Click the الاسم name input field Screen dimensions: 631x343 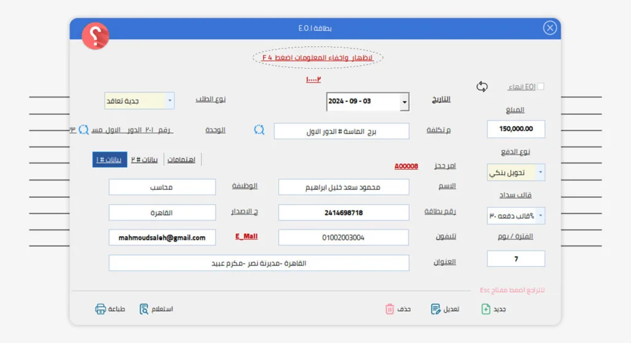[x=344, y=187]
